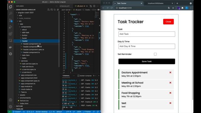201x113 pixels.
Task: Expand the OUTLINE section
Action: click(x=36, y=106)
